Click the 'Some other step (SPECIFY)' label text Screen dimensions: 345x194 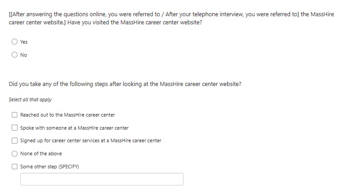point(49,167)
